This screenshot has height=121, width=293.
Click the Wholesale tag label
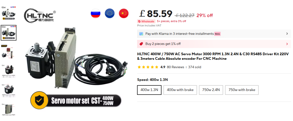146,21
